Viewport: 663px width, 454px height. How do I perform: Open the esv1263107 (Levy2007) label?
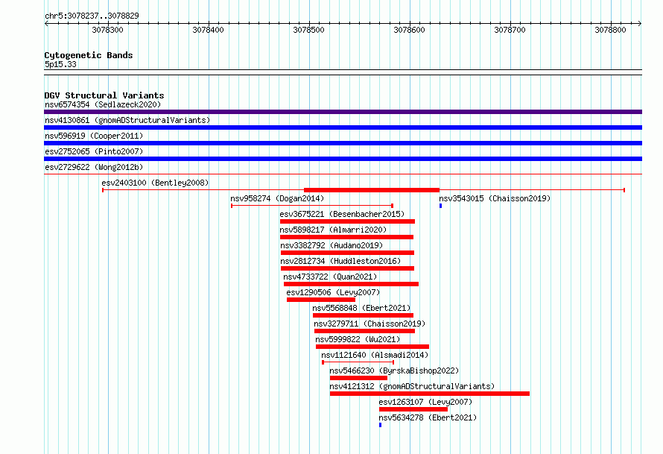tap(425, 402)
